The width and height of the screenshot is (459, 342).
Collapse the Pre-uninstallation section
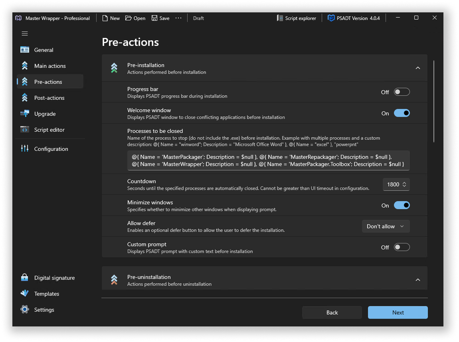(x=418, y=280)
